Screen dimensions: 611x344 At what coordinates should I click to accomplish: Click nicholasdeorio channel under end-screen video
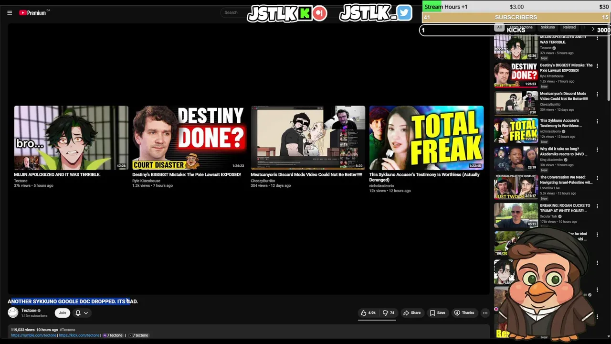tap(381, 186)
